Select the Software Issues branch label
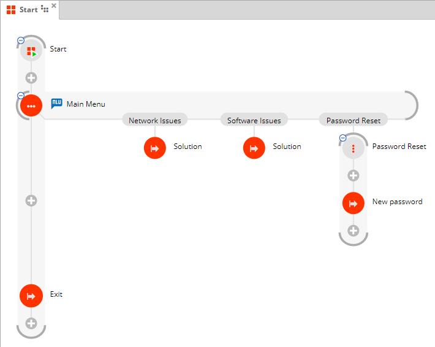The width and height of the screenshot is (435, 347). click(254, 121)
